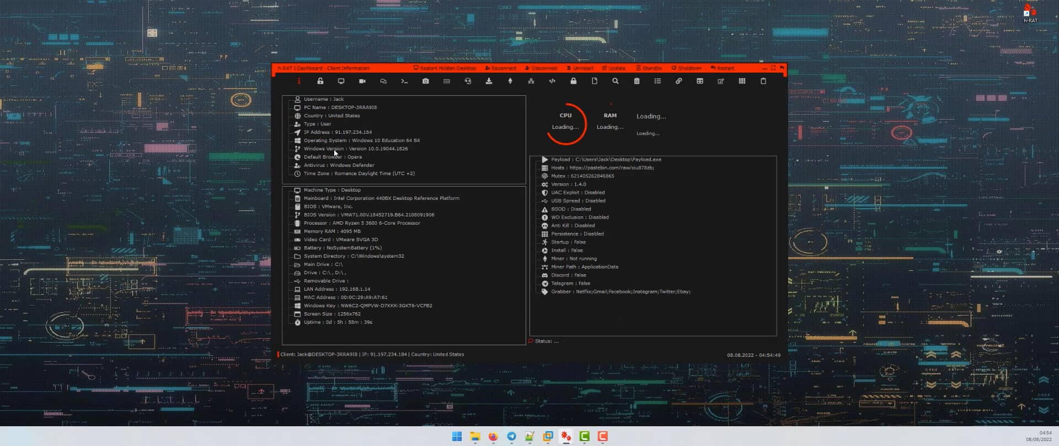Open Firefox from the taskbar

[493, 437]
